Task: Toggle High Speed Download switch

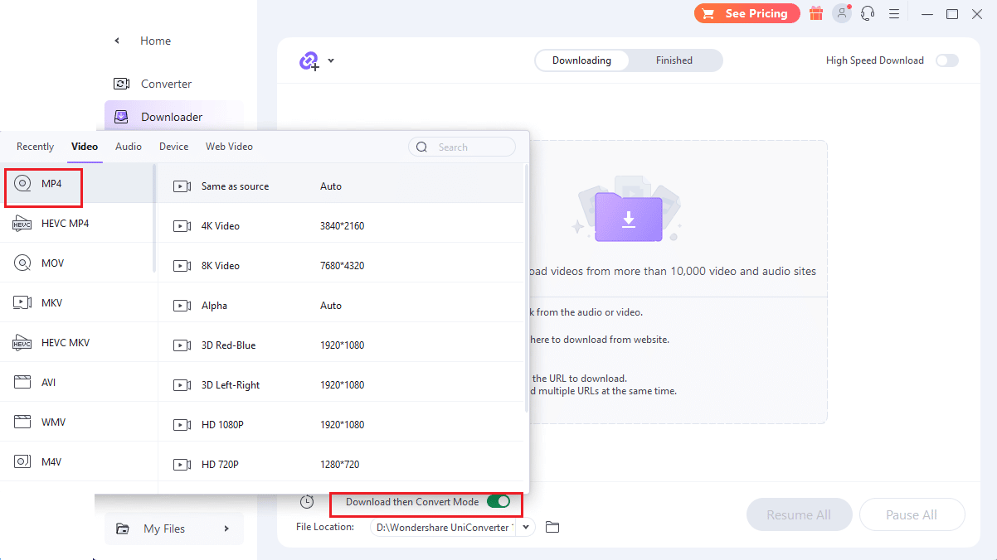Action: [x=947, y=60]
